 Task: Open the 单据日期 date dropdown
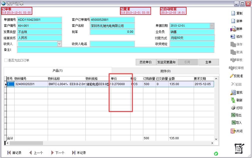tap(212, 26)
